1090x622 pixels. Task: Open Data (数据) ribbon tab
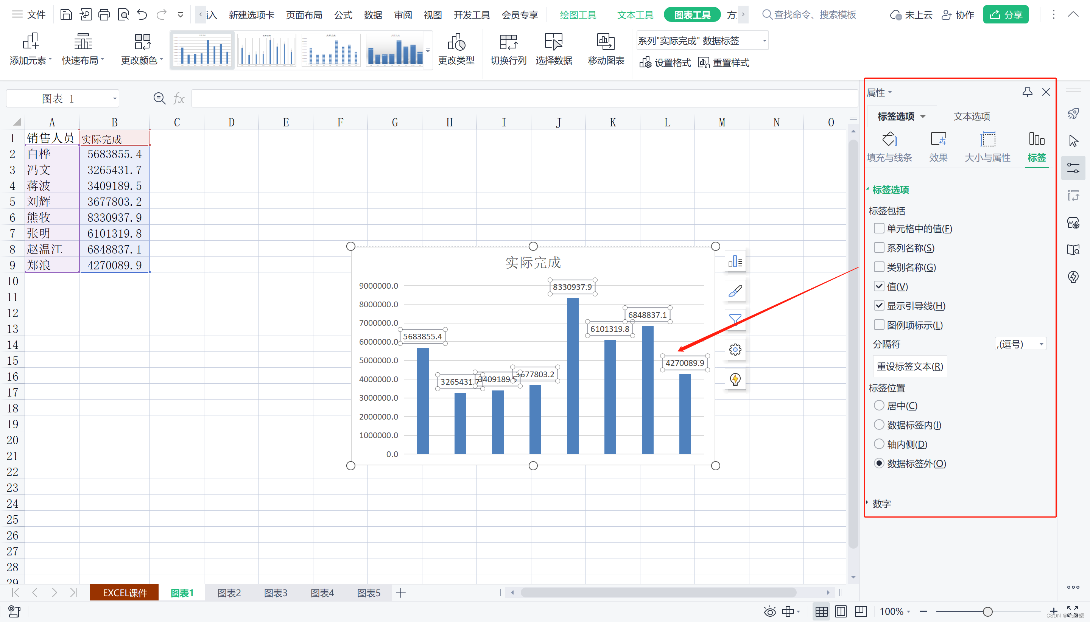373,15
